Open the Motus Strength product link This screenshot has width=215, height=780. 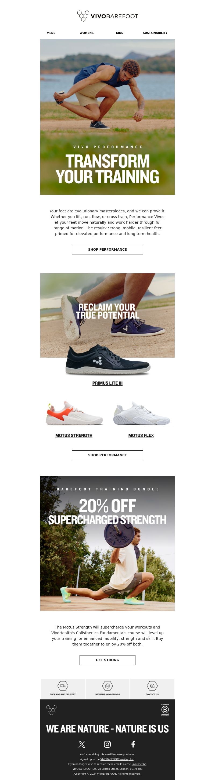click(74, 436)
